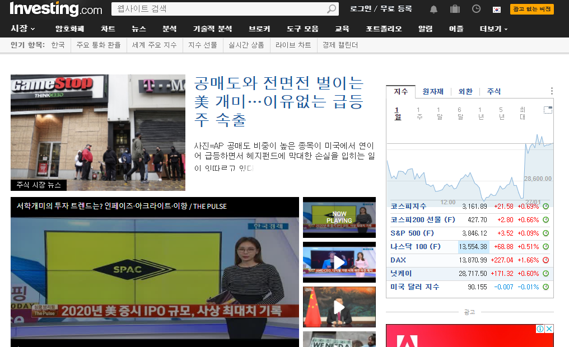This screenshot has width=569, height=347.
Task: Open the 차트 menu
Action: [x=108, y=29]
